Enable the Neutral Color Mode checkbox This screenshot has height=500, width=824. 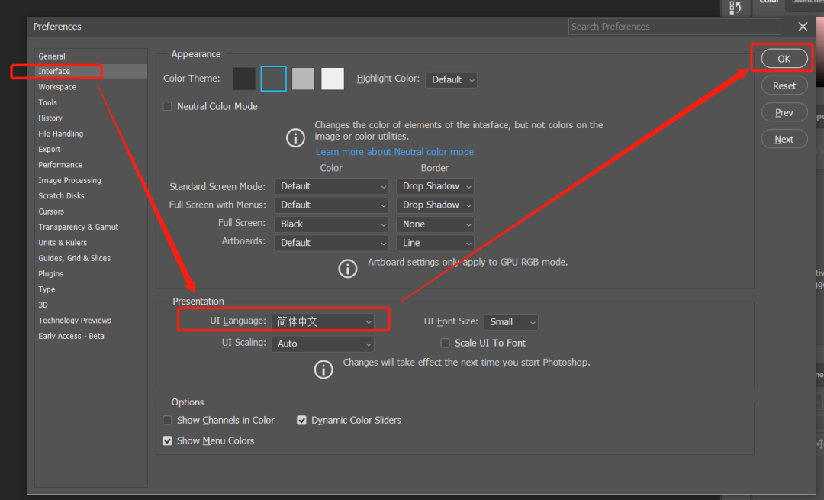[168, 107]
